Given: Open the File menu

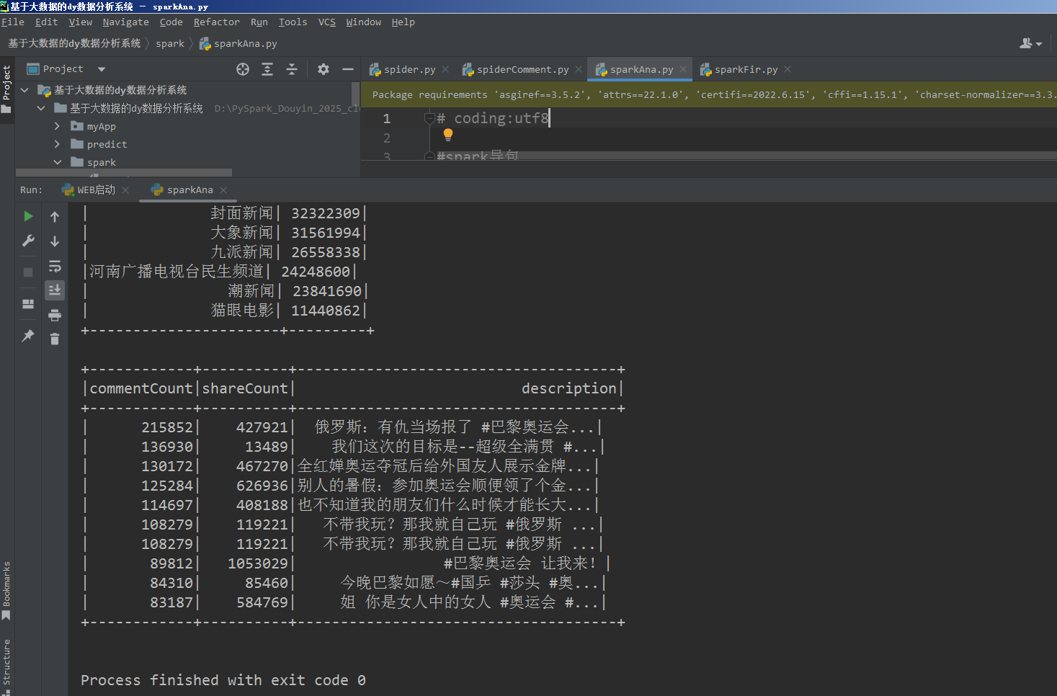Looking at the screenshot, I should tap(13, 22).
